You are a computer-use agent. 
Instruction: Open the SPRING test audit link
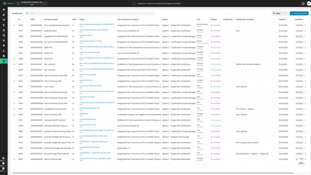tap(84, 114)
